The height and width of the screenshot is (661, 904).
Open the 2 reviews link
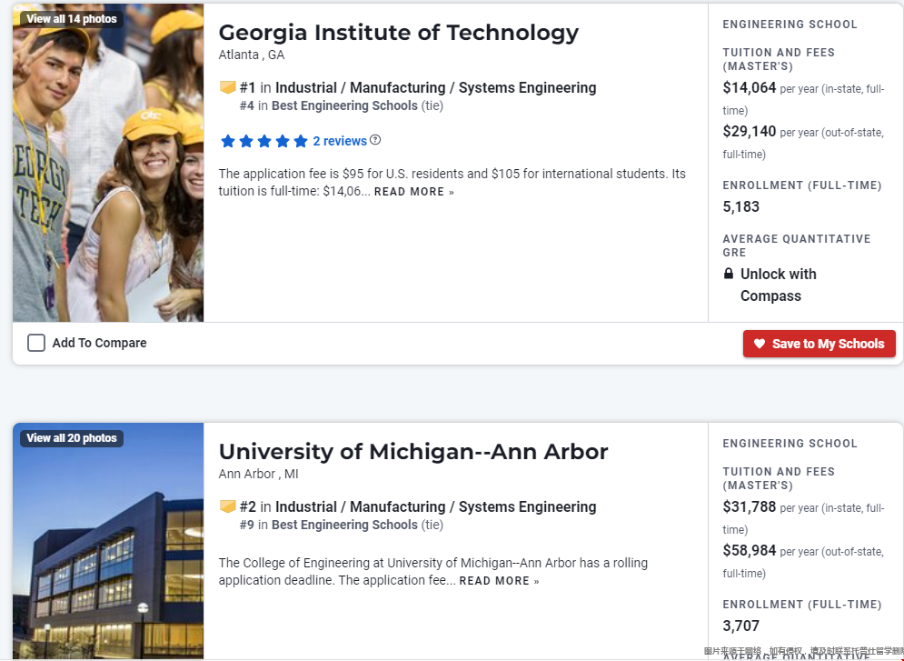[x=340, y=141]
